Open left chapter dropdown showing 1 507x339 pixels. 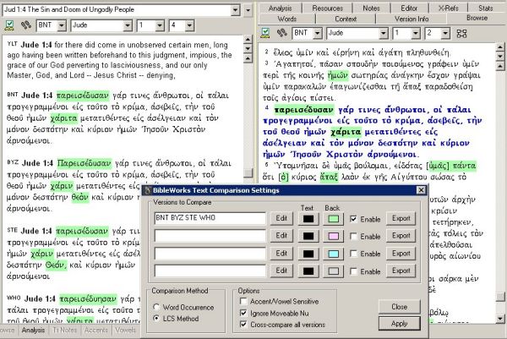160,25
